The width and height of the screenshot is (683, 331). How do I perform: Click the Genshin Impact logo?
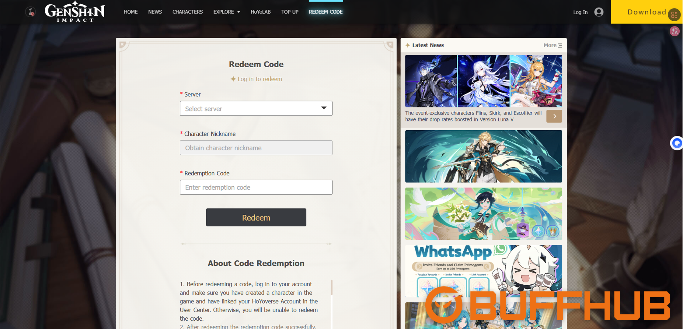click(x=75, y=12)
